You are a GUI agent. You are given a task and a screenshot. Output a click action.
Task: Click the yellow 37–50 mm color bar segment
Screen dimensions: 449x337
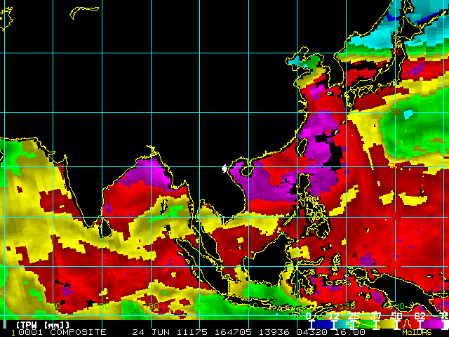387,324
